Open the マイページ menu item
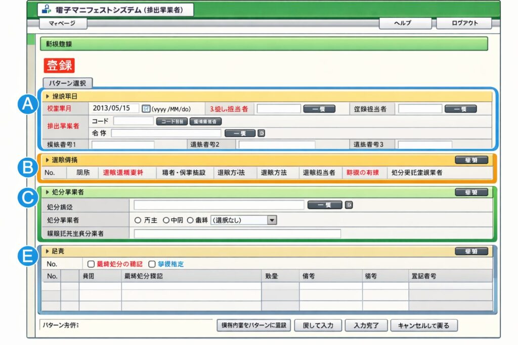Screen dimensions: 518x345 [63, 23]
